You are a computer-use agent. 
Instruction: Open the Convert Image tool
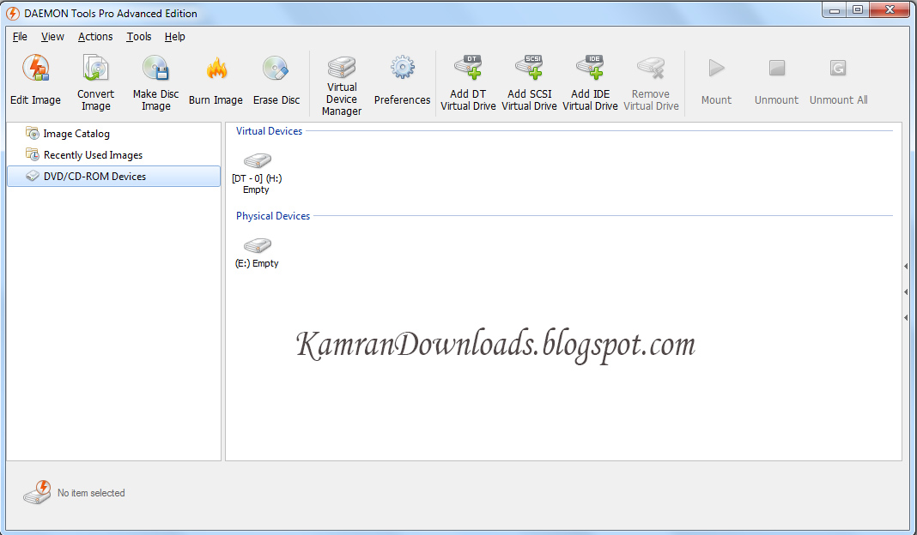95,77
